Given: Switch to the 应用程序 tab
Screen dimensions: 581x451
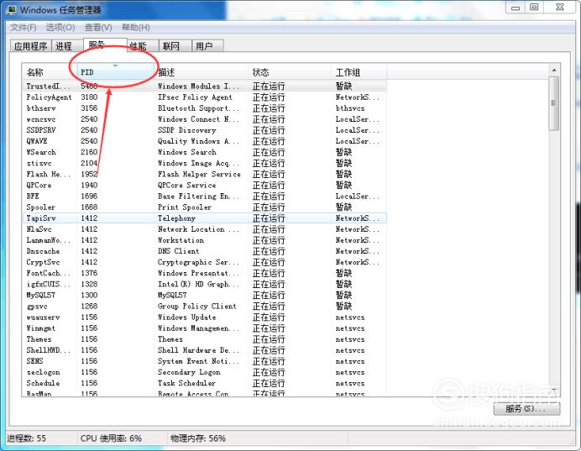Looking at the screenshot, I should point(30,46).
